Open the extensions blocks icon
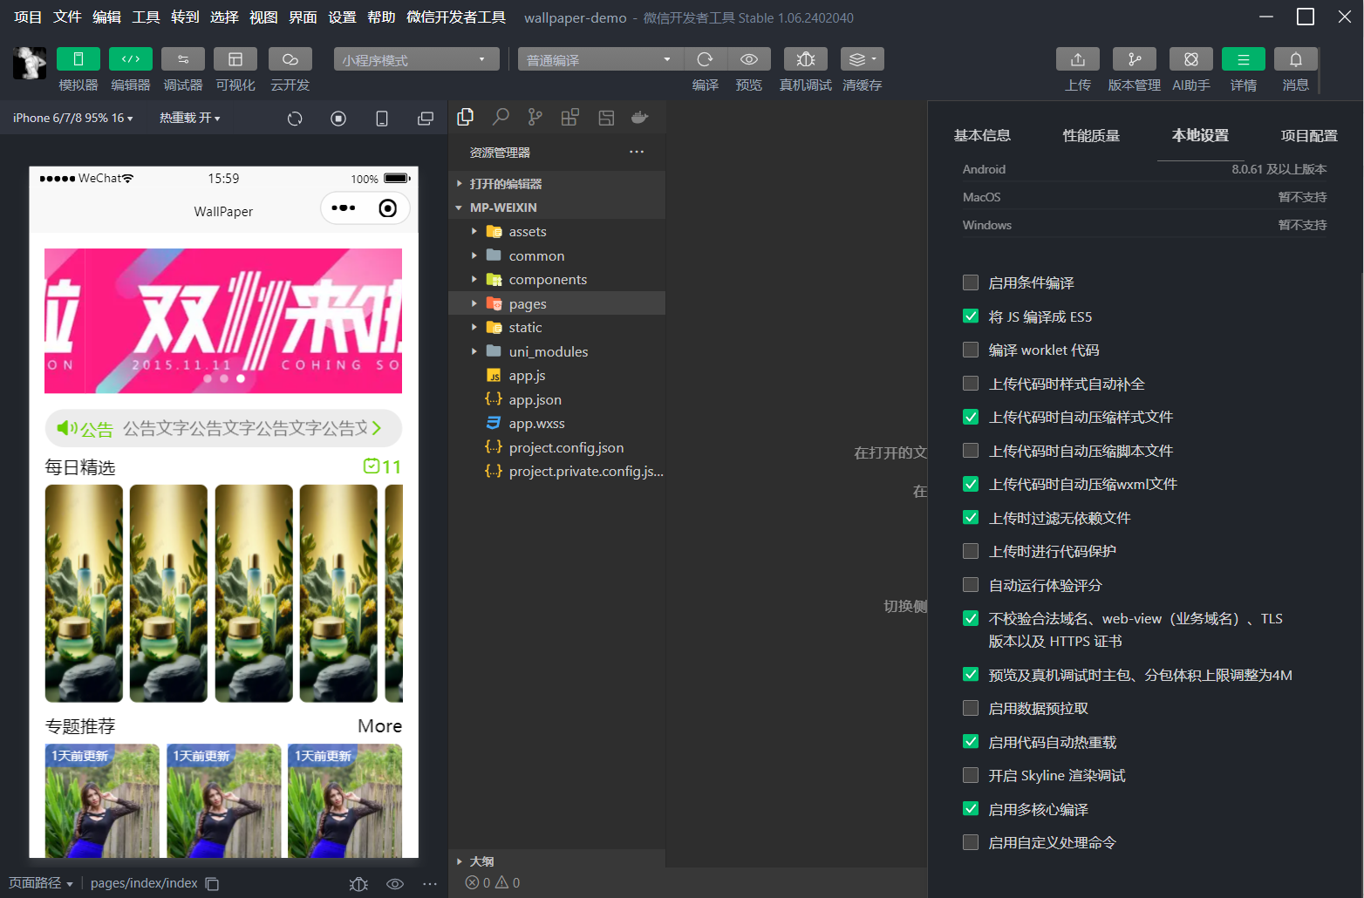Image resolution: width=1364 pixels, height=898 pixels. click(x=569, y=118)
